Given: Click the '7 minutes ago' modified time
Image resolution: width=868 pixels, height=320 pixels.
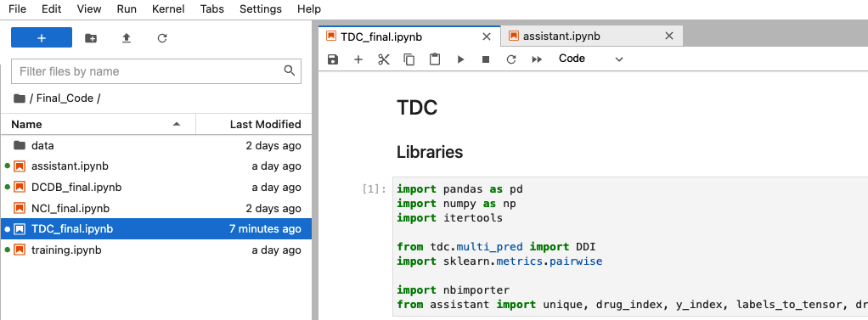Looking at the screenshot, I should click(265, 228).
